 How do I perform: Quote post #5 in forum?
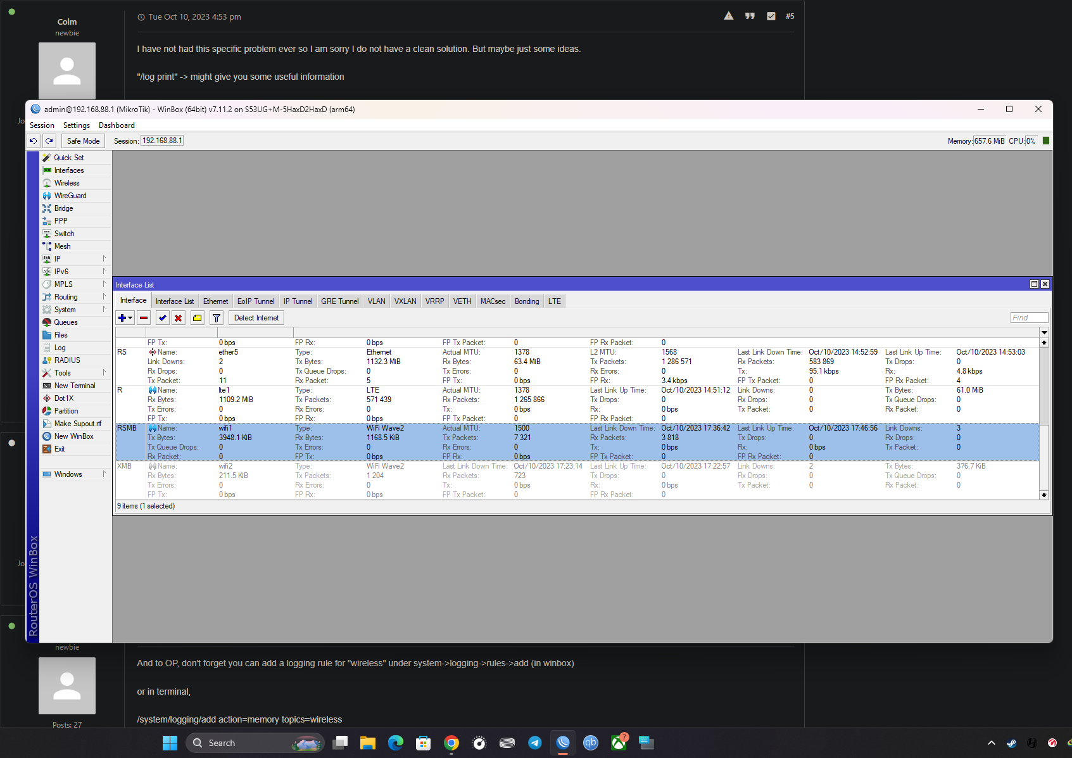pyautogui.click(x=750, y=16)
